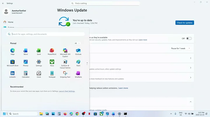Focus the Find a setting search box
Image resolution: width=210 pixels, height=117 pixels.
pos(105,3)
